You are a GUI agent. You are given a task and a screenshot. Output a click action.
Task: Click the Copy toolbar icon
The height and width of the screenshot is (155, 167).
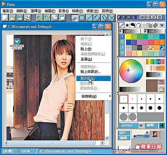pyautogui.click(x=55, y=18)
